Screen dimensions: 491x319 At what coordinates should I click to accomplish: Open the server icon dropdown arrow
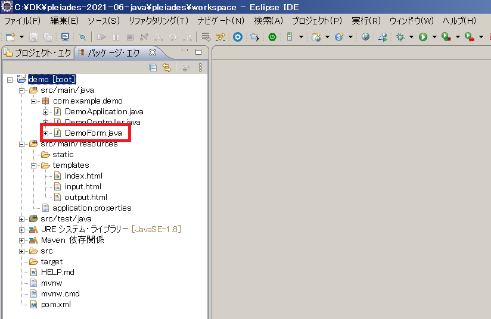[301, 37]
